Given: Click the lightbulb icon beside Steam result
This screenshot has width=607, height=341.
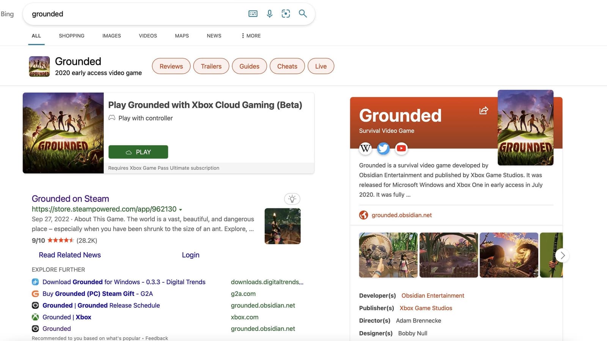Looking at the screenshot, I should (x=292, y=199).
